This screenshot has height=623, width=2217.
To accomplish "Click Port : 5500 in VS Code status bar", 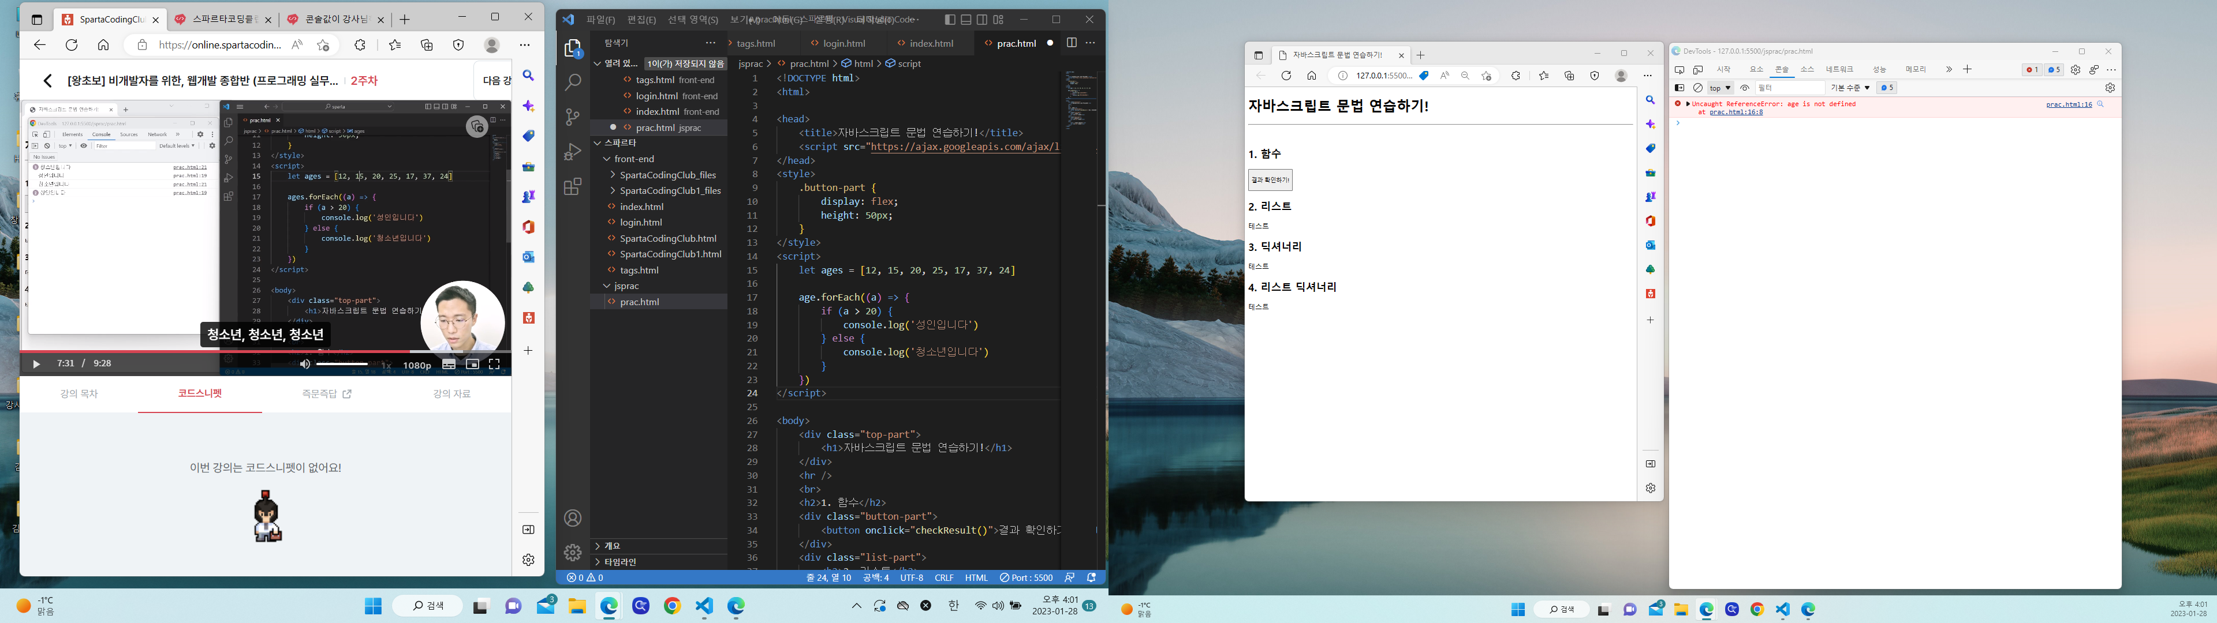I will [1027, 578].
